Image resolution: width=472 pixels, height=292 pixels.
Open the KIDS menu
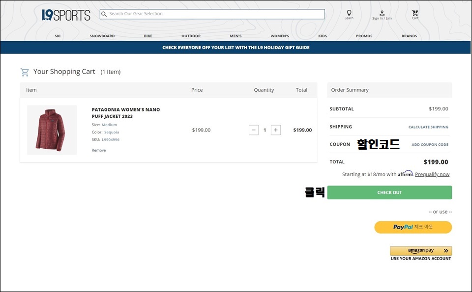point(323,36)
